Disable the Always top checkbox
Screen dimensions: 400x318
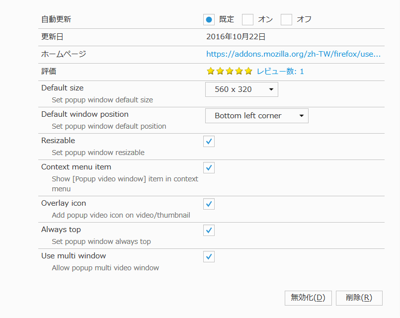[209, 230]
